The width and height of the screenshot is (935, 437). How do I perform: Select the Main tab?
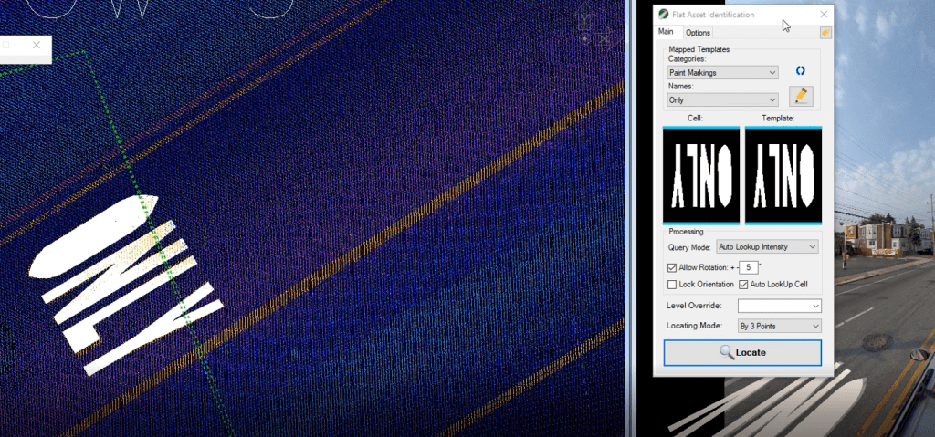[667, 32]
